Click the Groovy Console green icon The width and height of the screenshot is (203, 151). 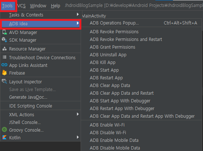4,129
